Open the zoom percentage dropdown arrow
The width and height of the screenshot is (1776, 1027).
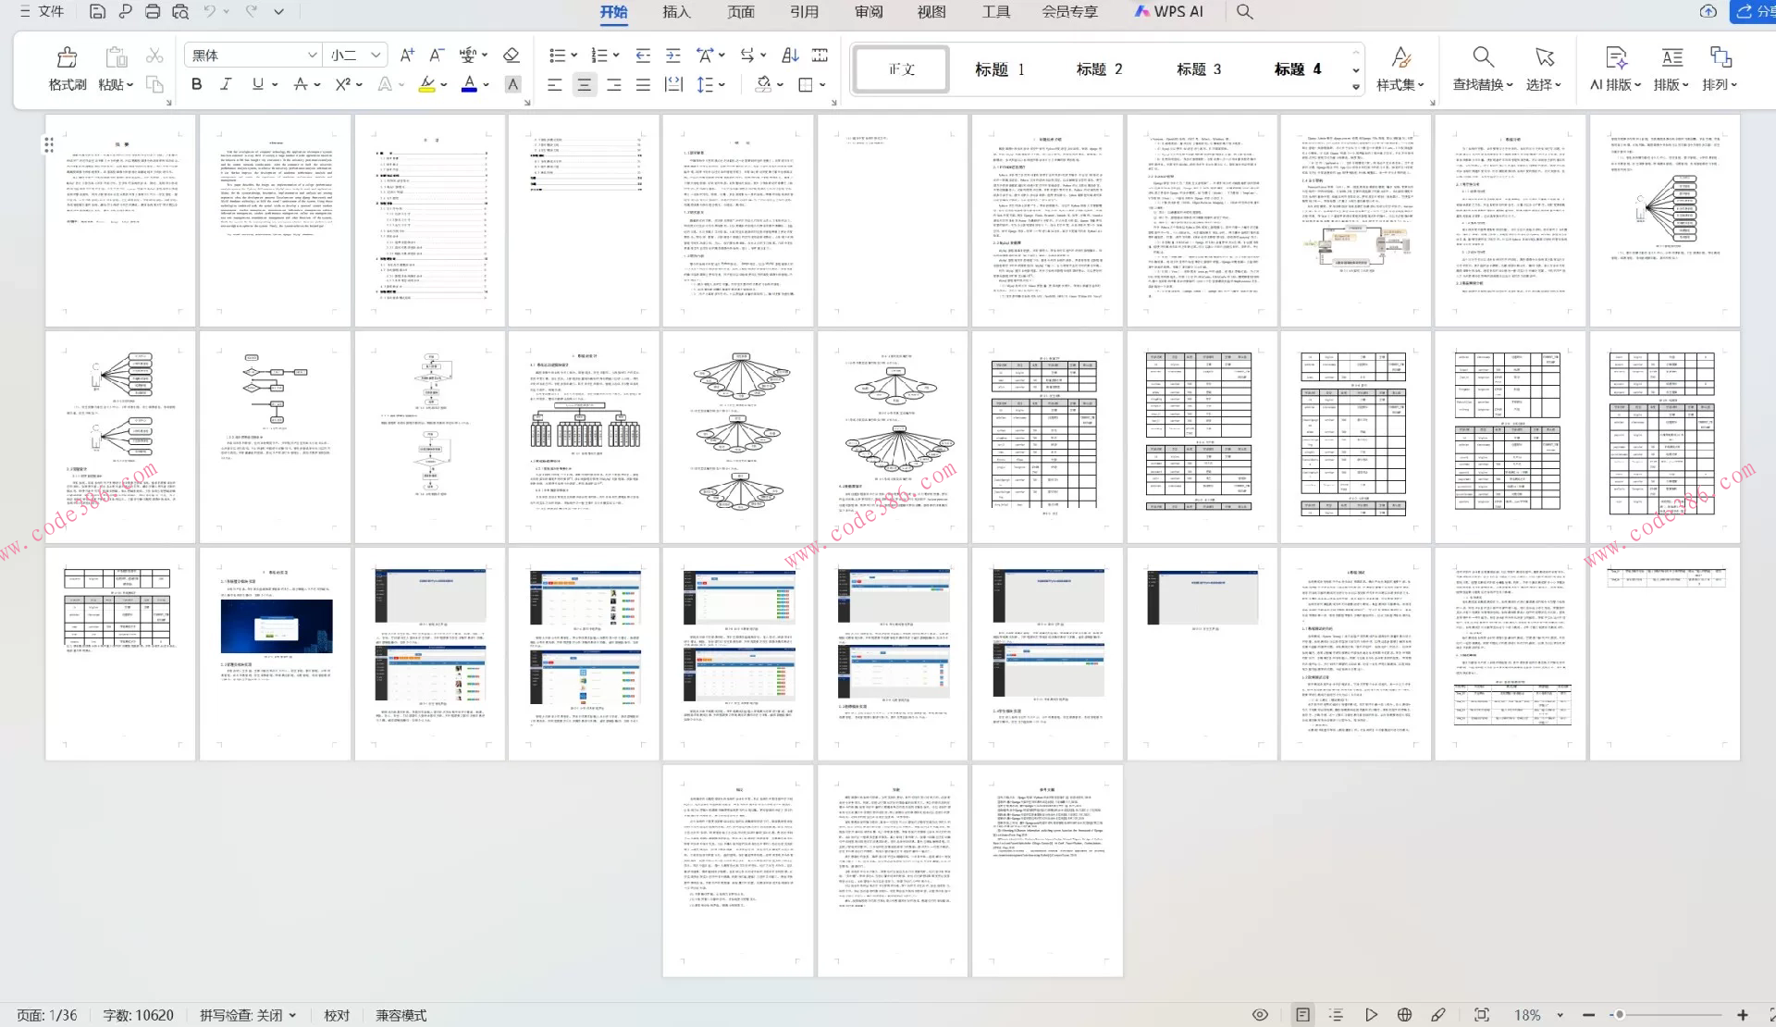1560,1015
